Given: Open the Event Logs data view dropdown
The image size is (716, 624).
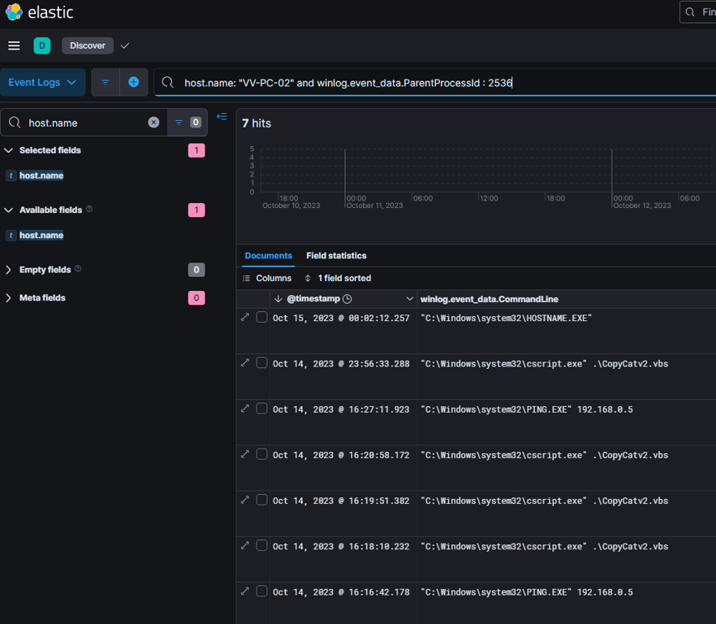Looking at the screenshot, I should point(42,82).
